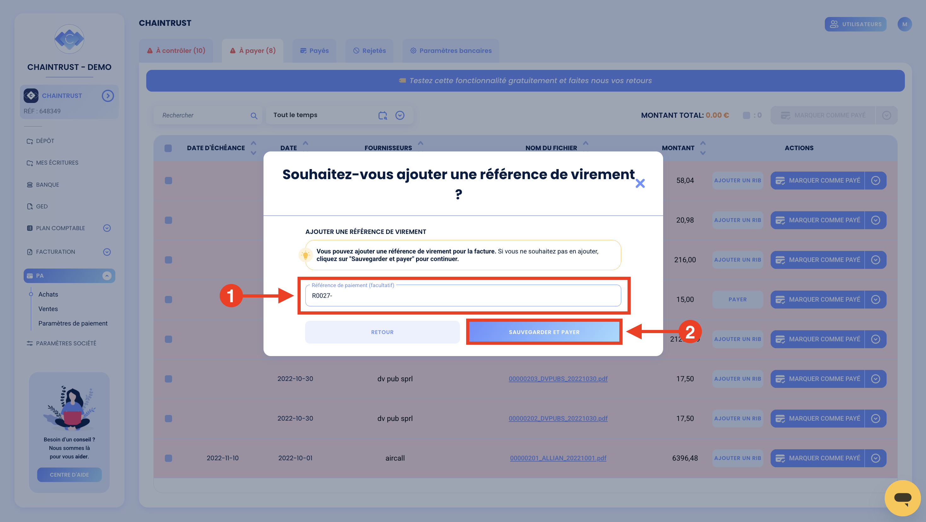
Task: Click Sauvegarder et payer button
Action: pyautogui.click(x=544, y=332)
